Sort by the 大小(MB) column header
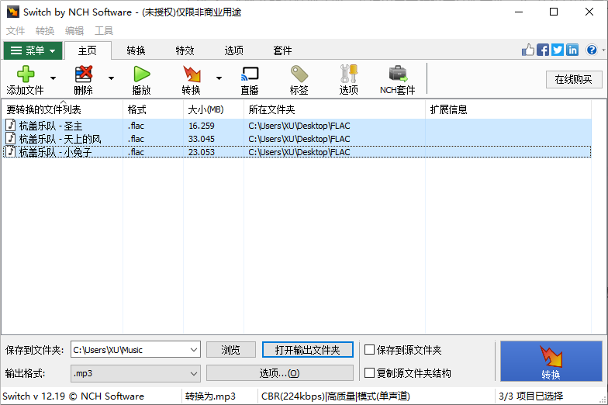This screenshot has height=405, width=608. [214, 109]
